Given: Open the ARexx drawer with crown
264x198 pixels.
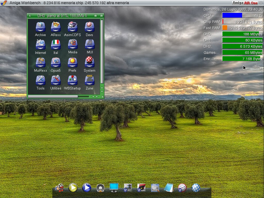Looking at the screenshot, I should pyautogui.click(x=56, y=27).
